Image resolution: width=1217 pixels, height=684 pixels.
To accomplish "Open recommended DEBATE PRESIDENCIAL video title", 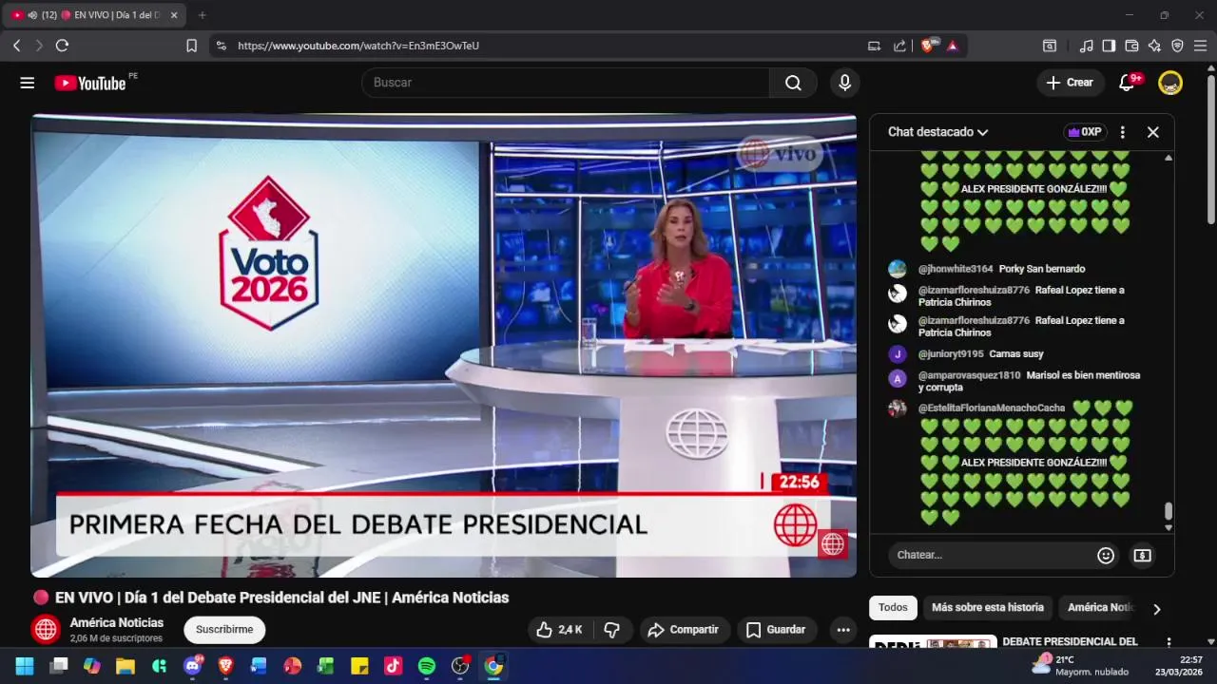I will [1070, 641].
